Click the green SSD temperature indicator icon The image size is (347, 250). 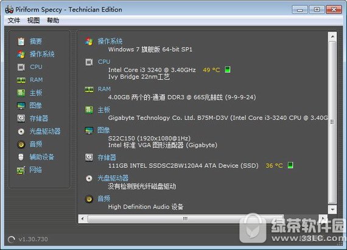(290, 165)
